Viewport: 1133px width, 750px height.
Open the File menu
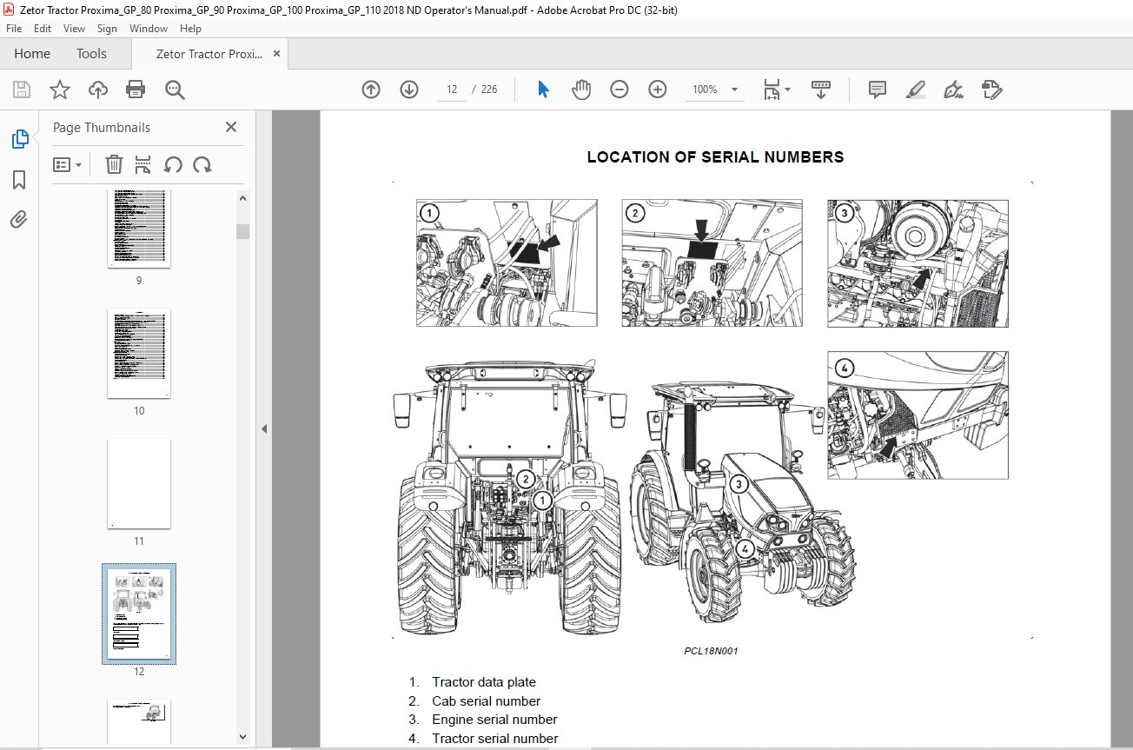(x=14, y=29)
